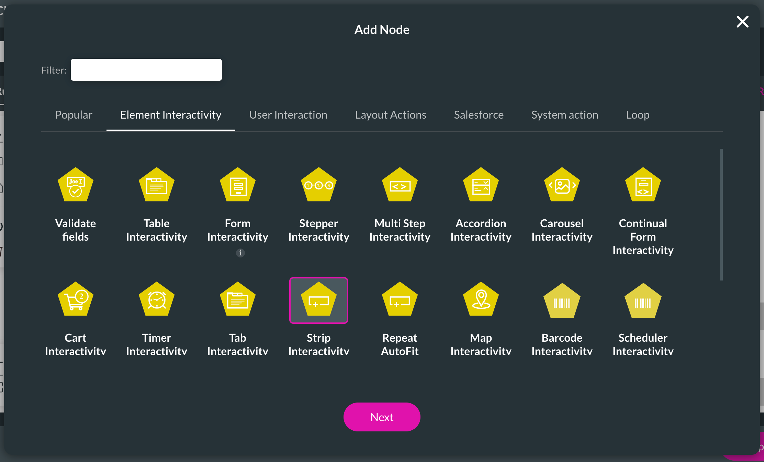The image size is (764, 462).
Task: Switch to the Popular tab
Action: (x=73, y=115)
